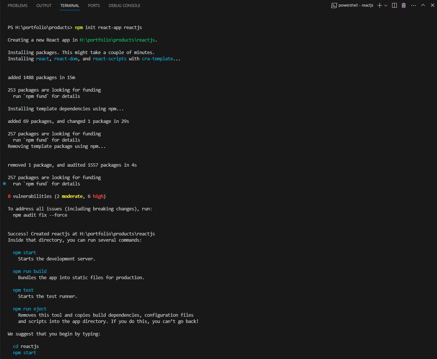Open the Ports tab

click(x=94, y=6)
